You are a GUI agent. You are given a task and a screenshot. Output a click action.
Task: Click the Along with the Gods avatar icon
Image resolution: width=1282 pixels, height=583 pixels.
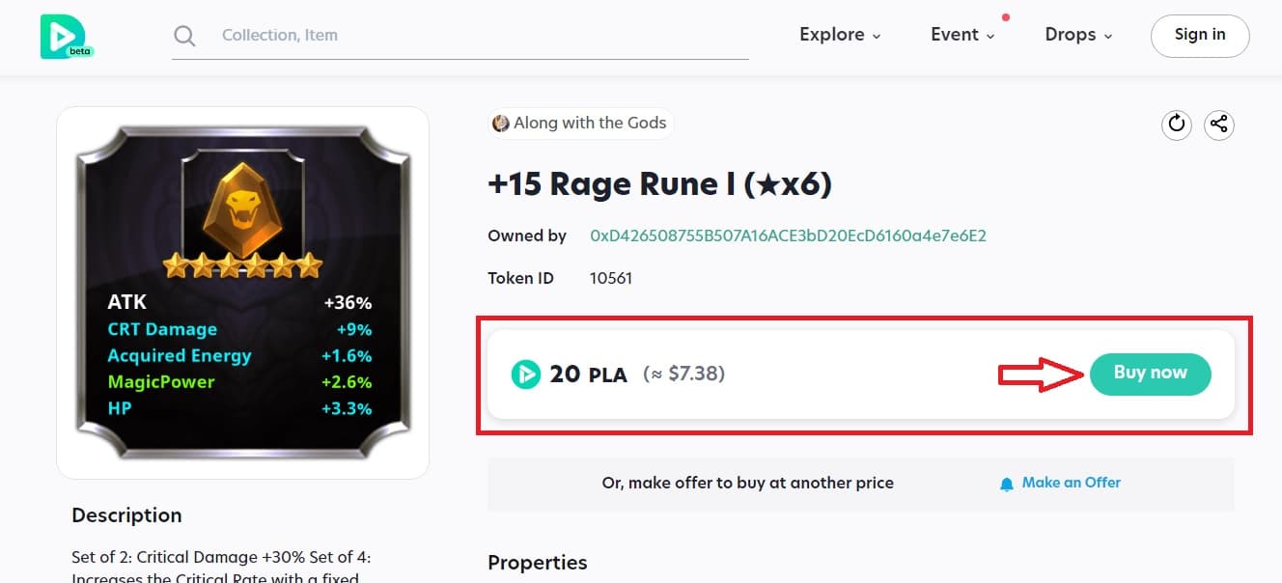(x=501, y=124)
